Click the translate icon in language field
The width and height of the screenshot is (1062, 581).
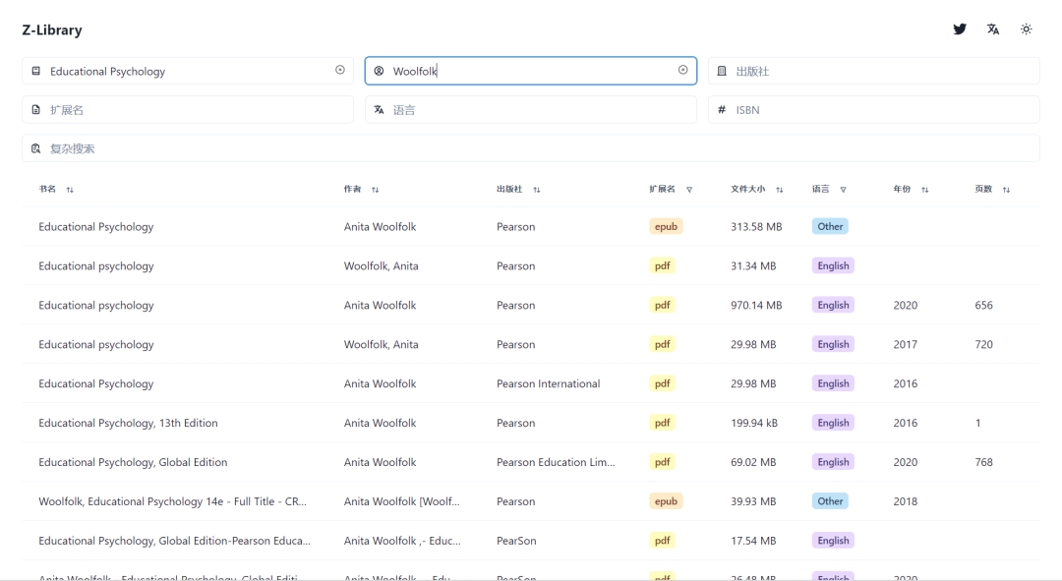pyautogui.click(x=379, y=109)
